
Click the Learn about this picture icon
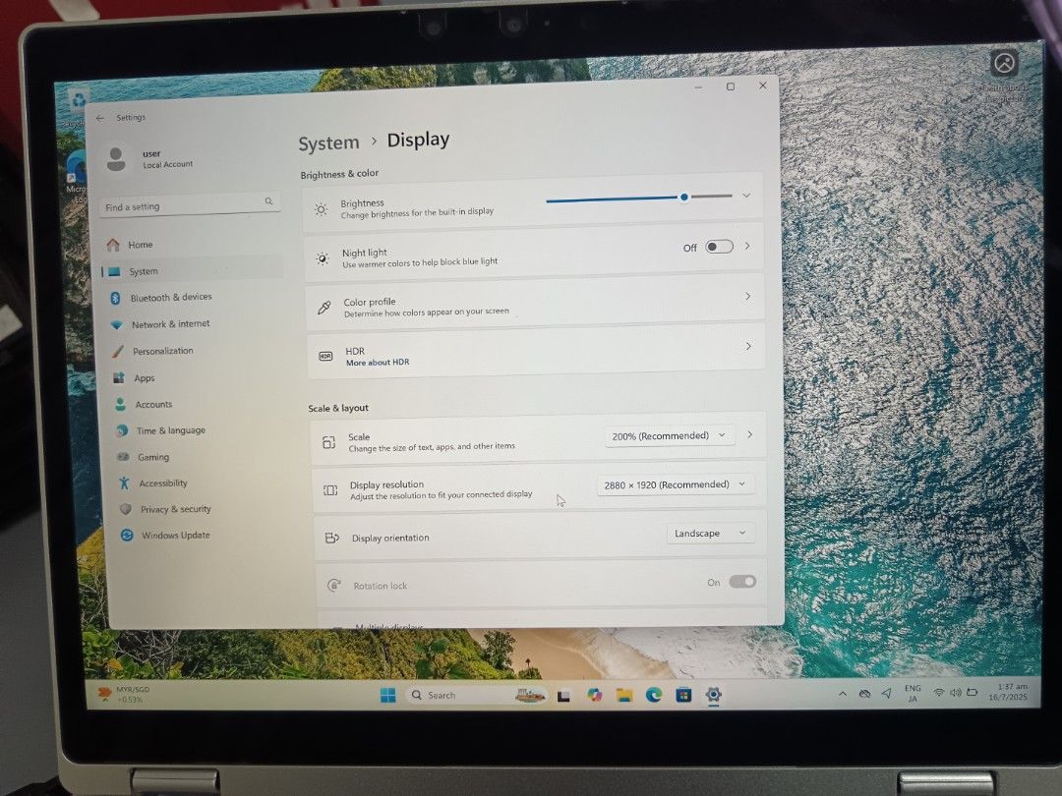[x=1004, y=64]
